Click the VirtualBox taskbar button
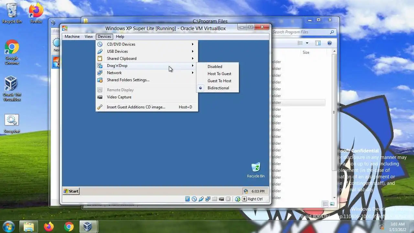Viewport: 414px width, 233px height. [x=88, y=227]
